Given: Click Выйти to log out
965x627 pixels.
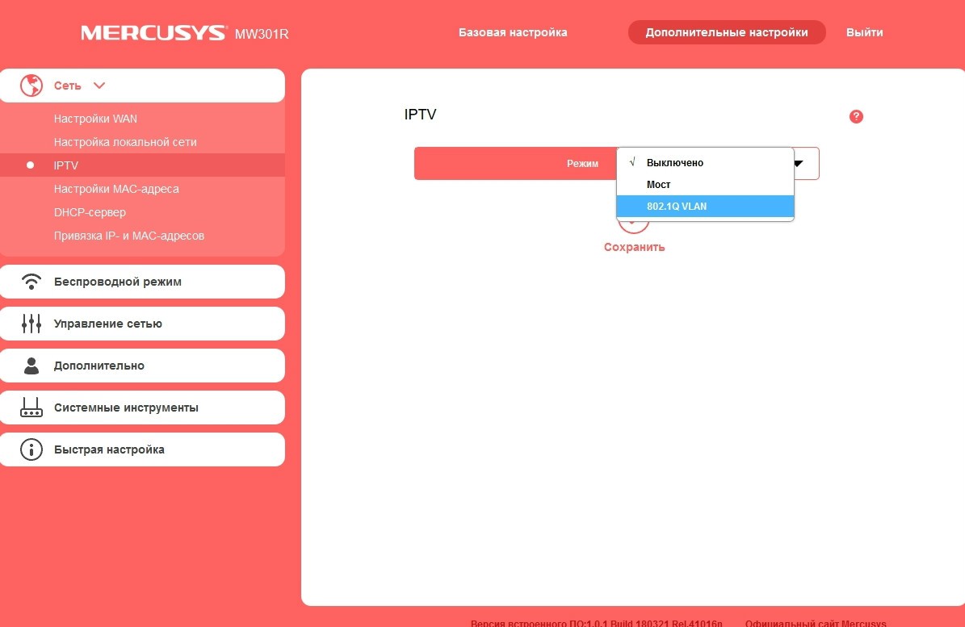Looking at the screenshot, I should [864, 33].
